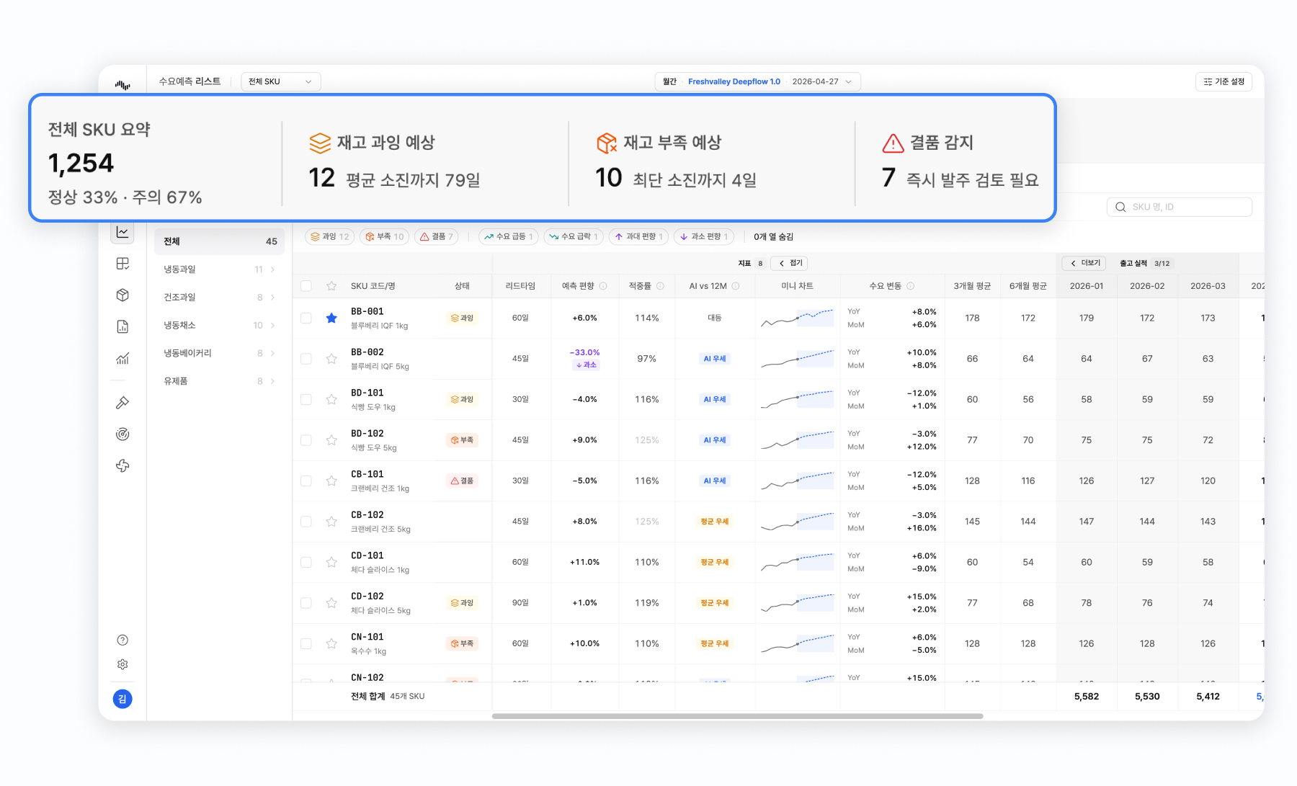Select the 유제품 category
This screenshot has height=786, width=1297.
click(x=219, y=381)
